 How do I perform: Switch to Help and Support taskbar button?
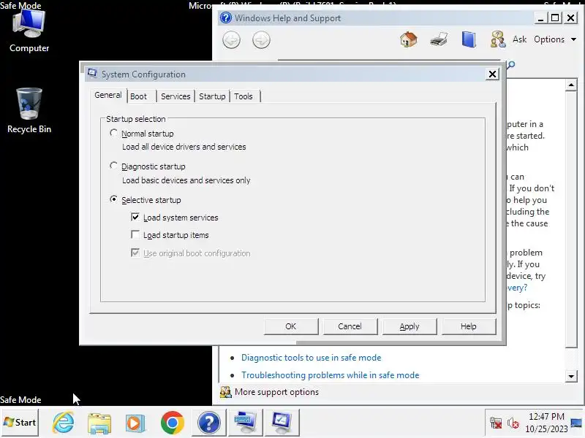209,423
